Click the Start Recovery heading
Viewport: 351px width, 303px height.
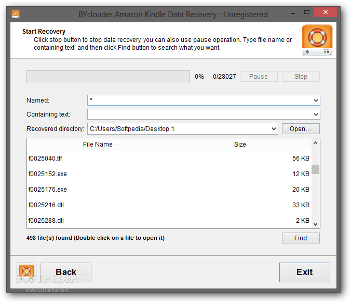click(44, 32)
